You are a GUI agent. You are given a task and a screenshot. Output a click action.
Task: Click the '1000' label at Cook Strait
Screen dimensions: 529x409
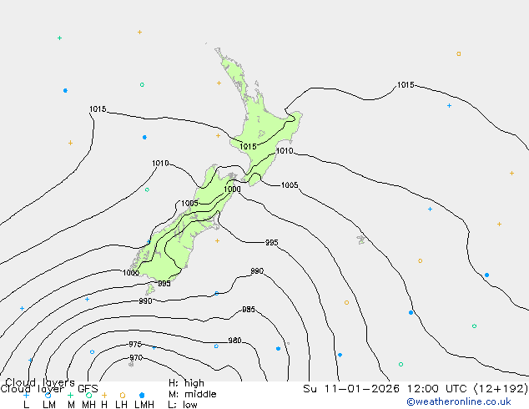232,189
